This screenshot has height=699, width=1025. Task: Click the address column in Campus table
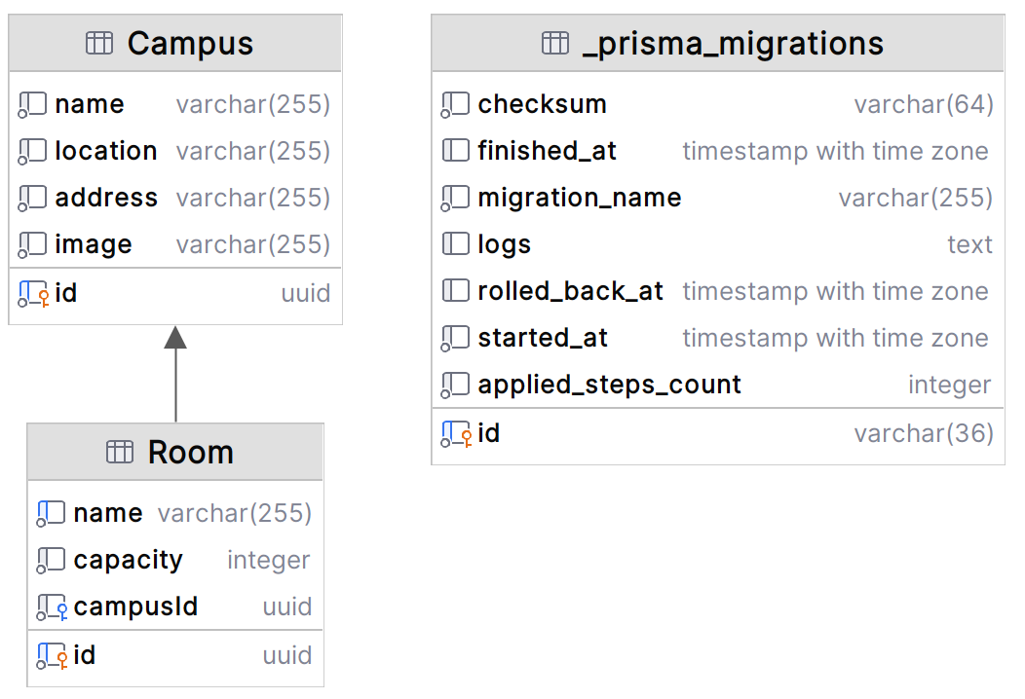[106, 198]
